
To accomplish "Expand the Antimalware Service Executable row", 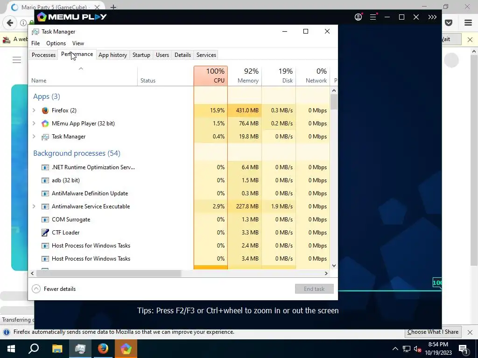I will 34,207.
